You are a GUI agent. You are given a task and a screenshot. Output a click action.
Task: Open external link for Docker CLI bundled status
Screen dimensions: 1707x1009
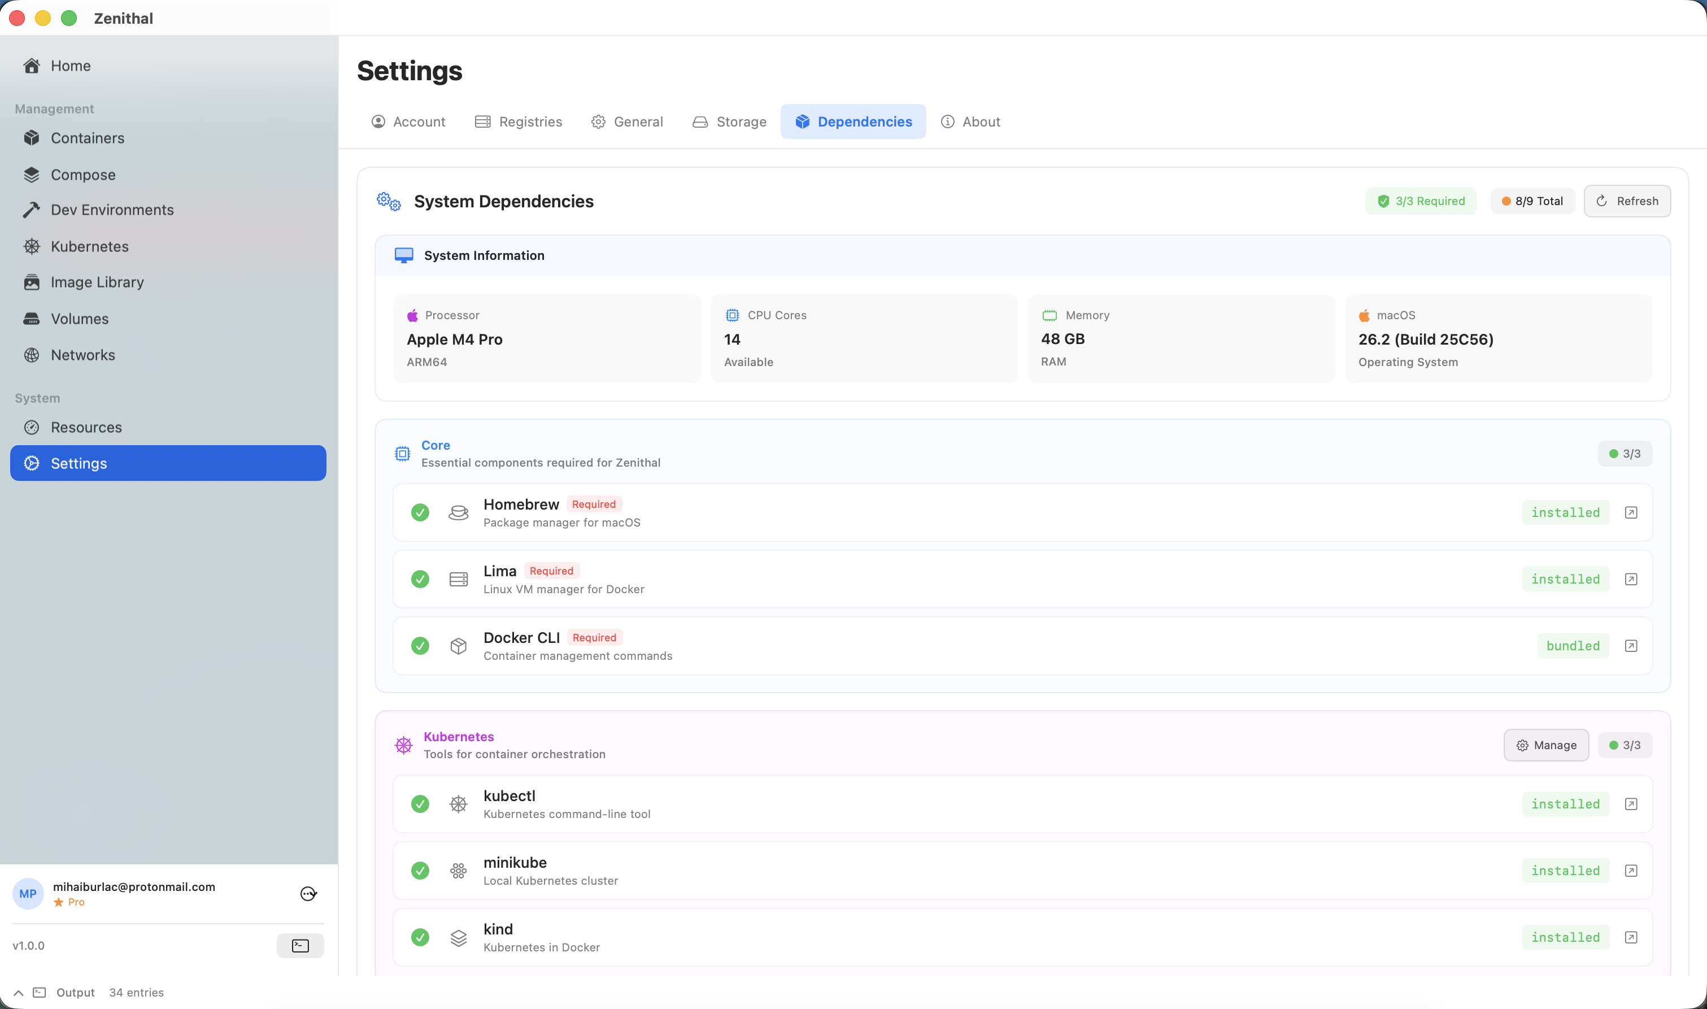(x=1631, y=645)
